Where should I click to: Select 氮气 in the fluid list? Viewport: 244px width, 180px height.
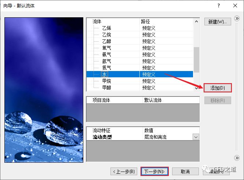click(x=107, y=68)
